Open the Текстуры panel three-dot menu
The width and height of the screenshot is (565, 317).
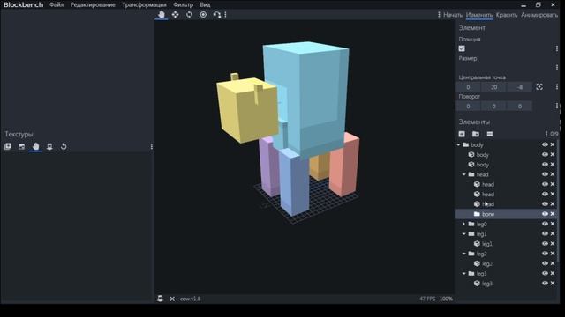tap(152, 147)
